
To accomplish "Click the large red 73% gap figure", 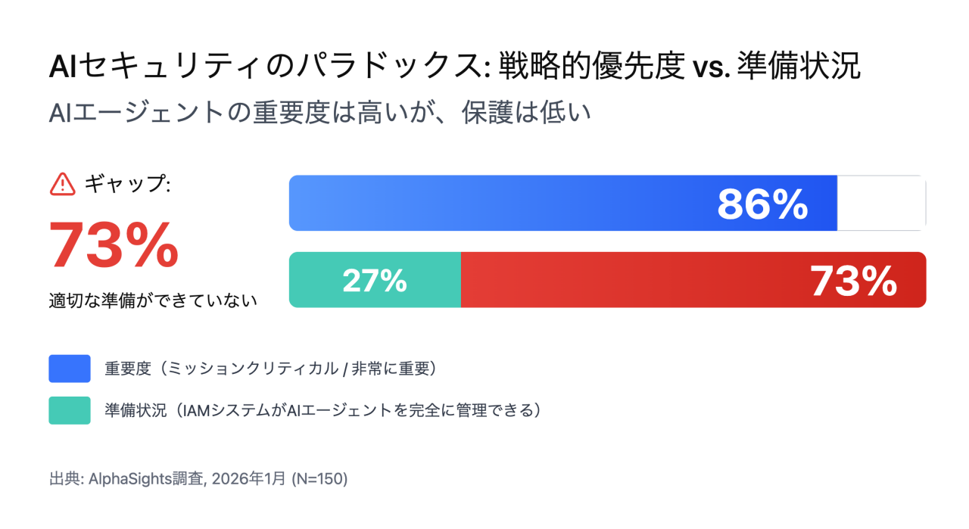I will click(x=114, y=245).
